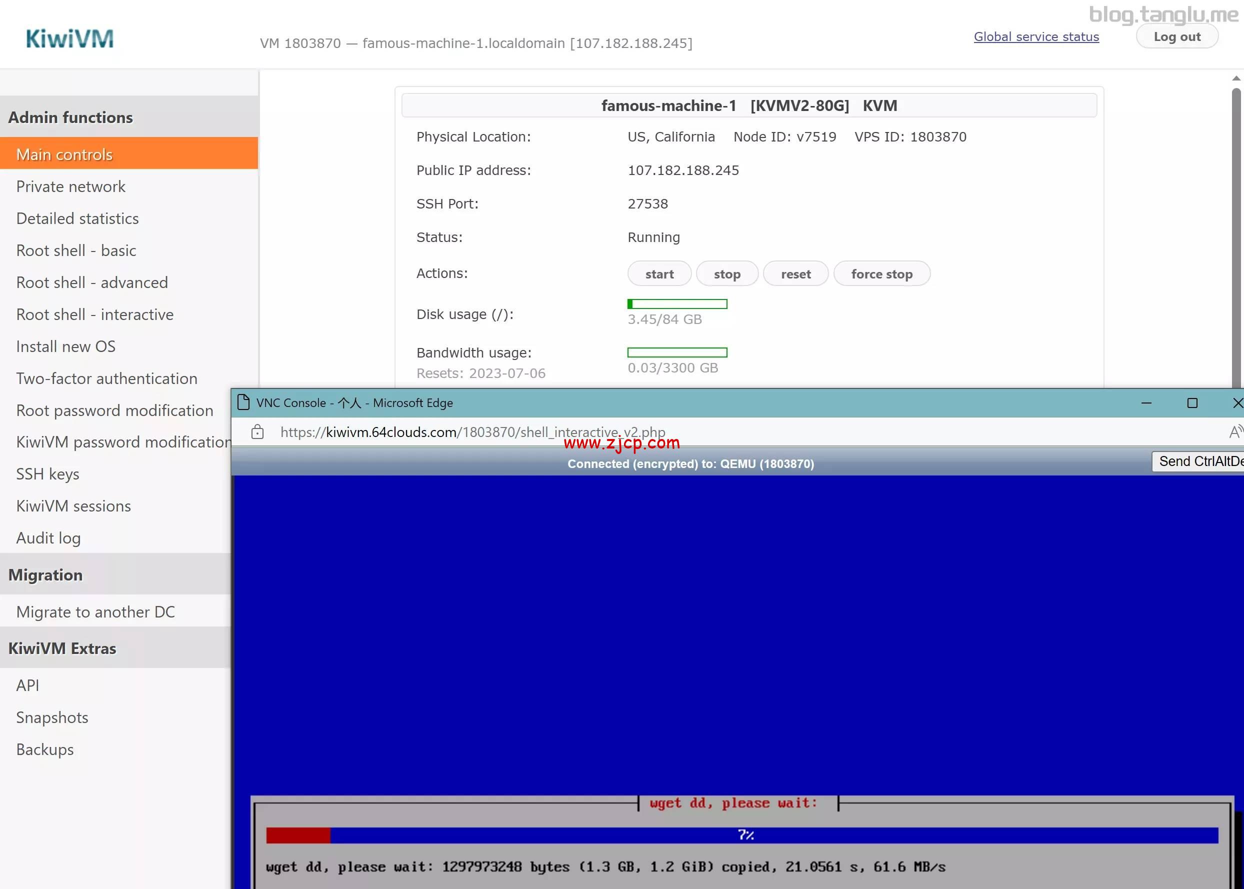Select Migrate to another DC option
The image size is (1244, 889).
pos(95,611)
